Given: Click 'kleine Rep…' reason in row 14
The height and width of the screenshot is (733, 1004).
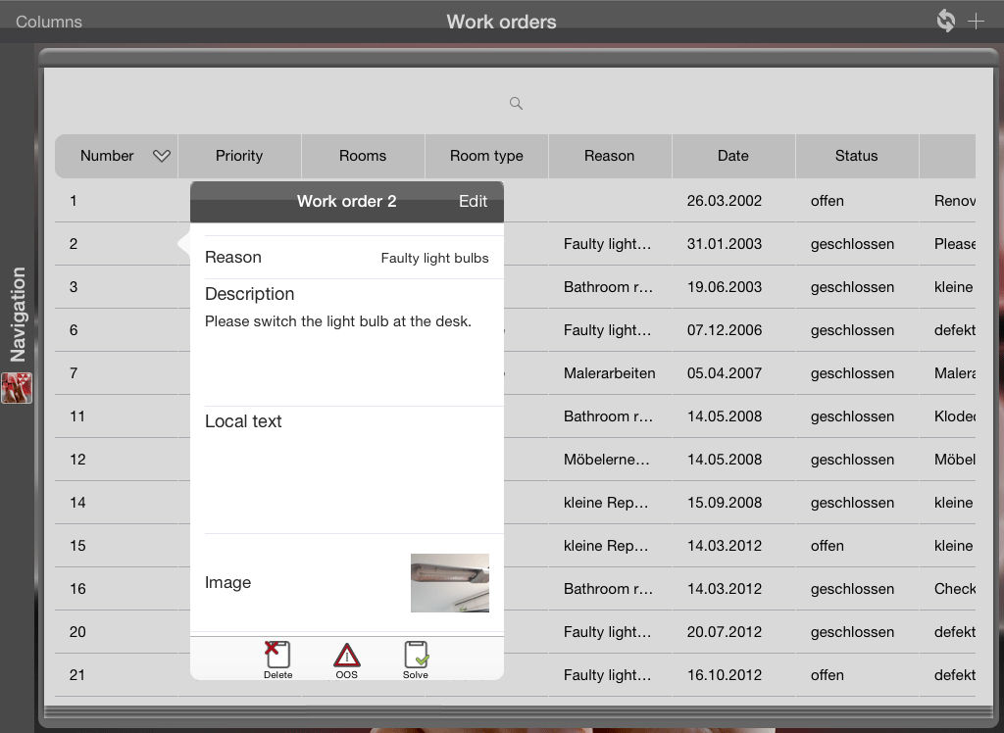Looking at the screenshot, I should [x=606, y=503].
